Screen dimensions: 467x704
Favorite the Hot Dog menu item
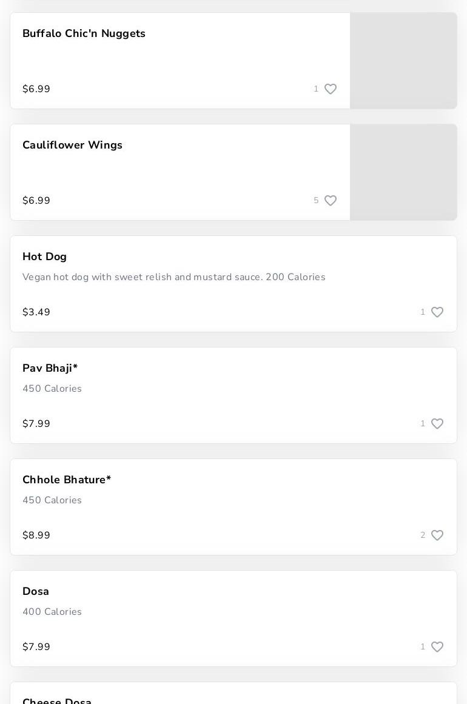coord(437,312)
